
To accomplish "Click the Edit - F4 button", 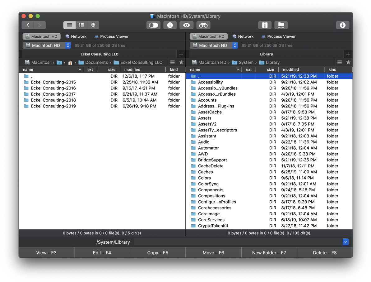I will click(x=102, y=253).
